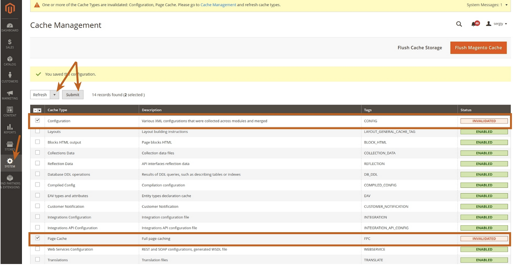Click the warning triangle icon in system message
This screenshot has height=266, width=516.
36,5
